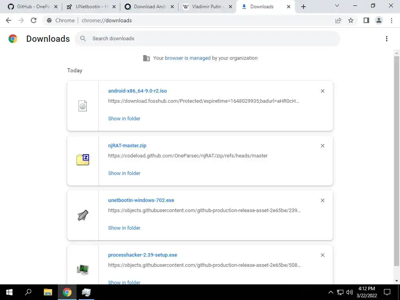Close the UNetbootin tab
Screen dimensions: 400x300
(114, 7)
